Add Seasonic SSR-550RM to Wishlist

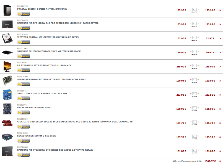24,141
